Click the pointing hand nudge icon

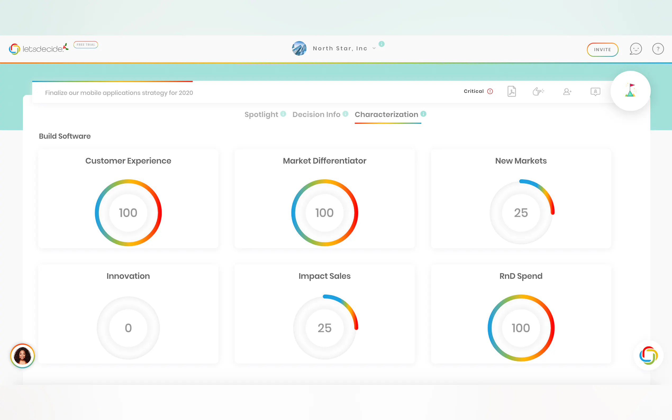(x=538, y=92)
